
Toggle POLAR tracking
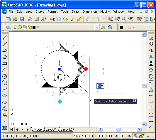[114, 136]
